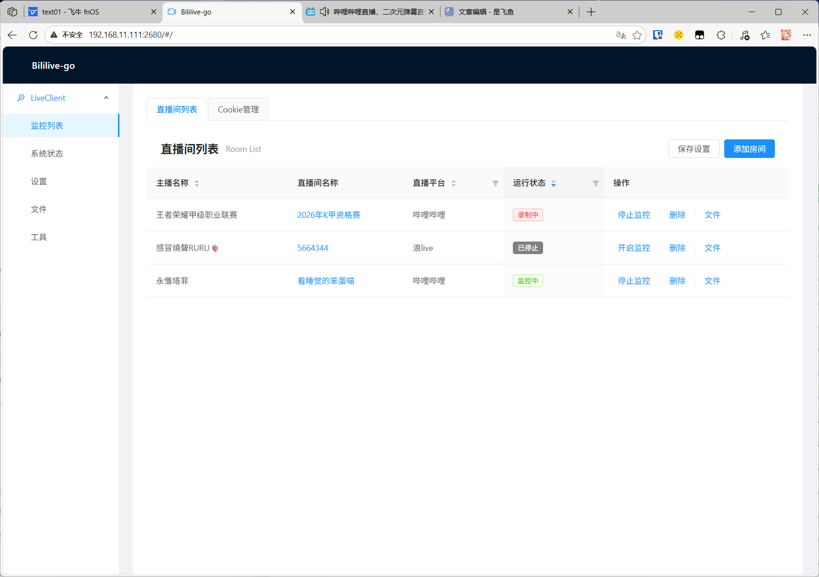Click the 添加房间 button
Screen dimensions: 819x577
[749, 149]
